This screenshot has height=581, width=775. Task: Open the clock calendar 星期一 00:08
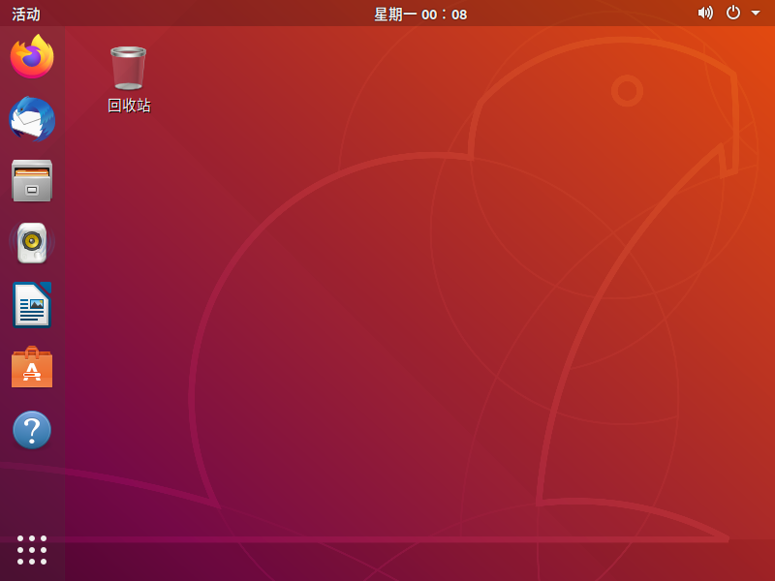(x=420, y=15)
